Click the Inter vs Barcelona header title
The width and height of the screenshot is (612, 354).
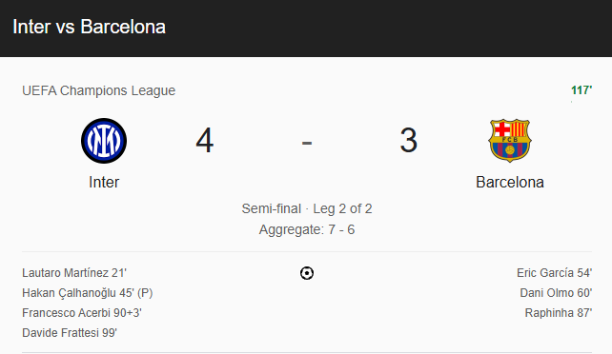tap(89, 27)
